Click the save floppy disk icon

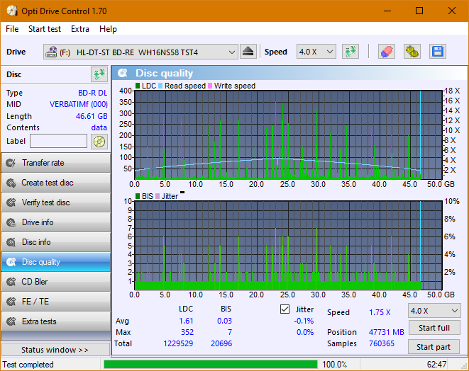click(438, 52)
